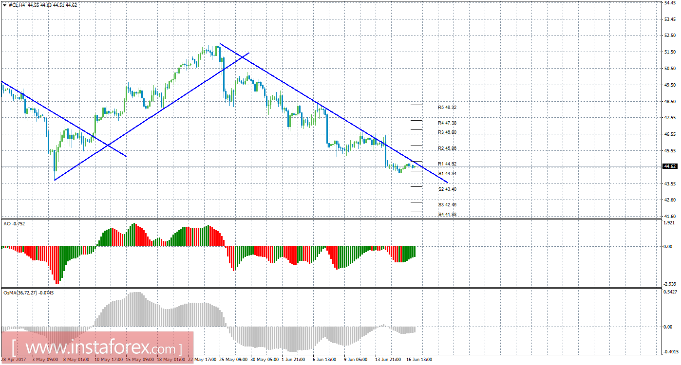The image size is (681, 365).
Task: Click the #CL,H4 chart title text
Action: 16,5
